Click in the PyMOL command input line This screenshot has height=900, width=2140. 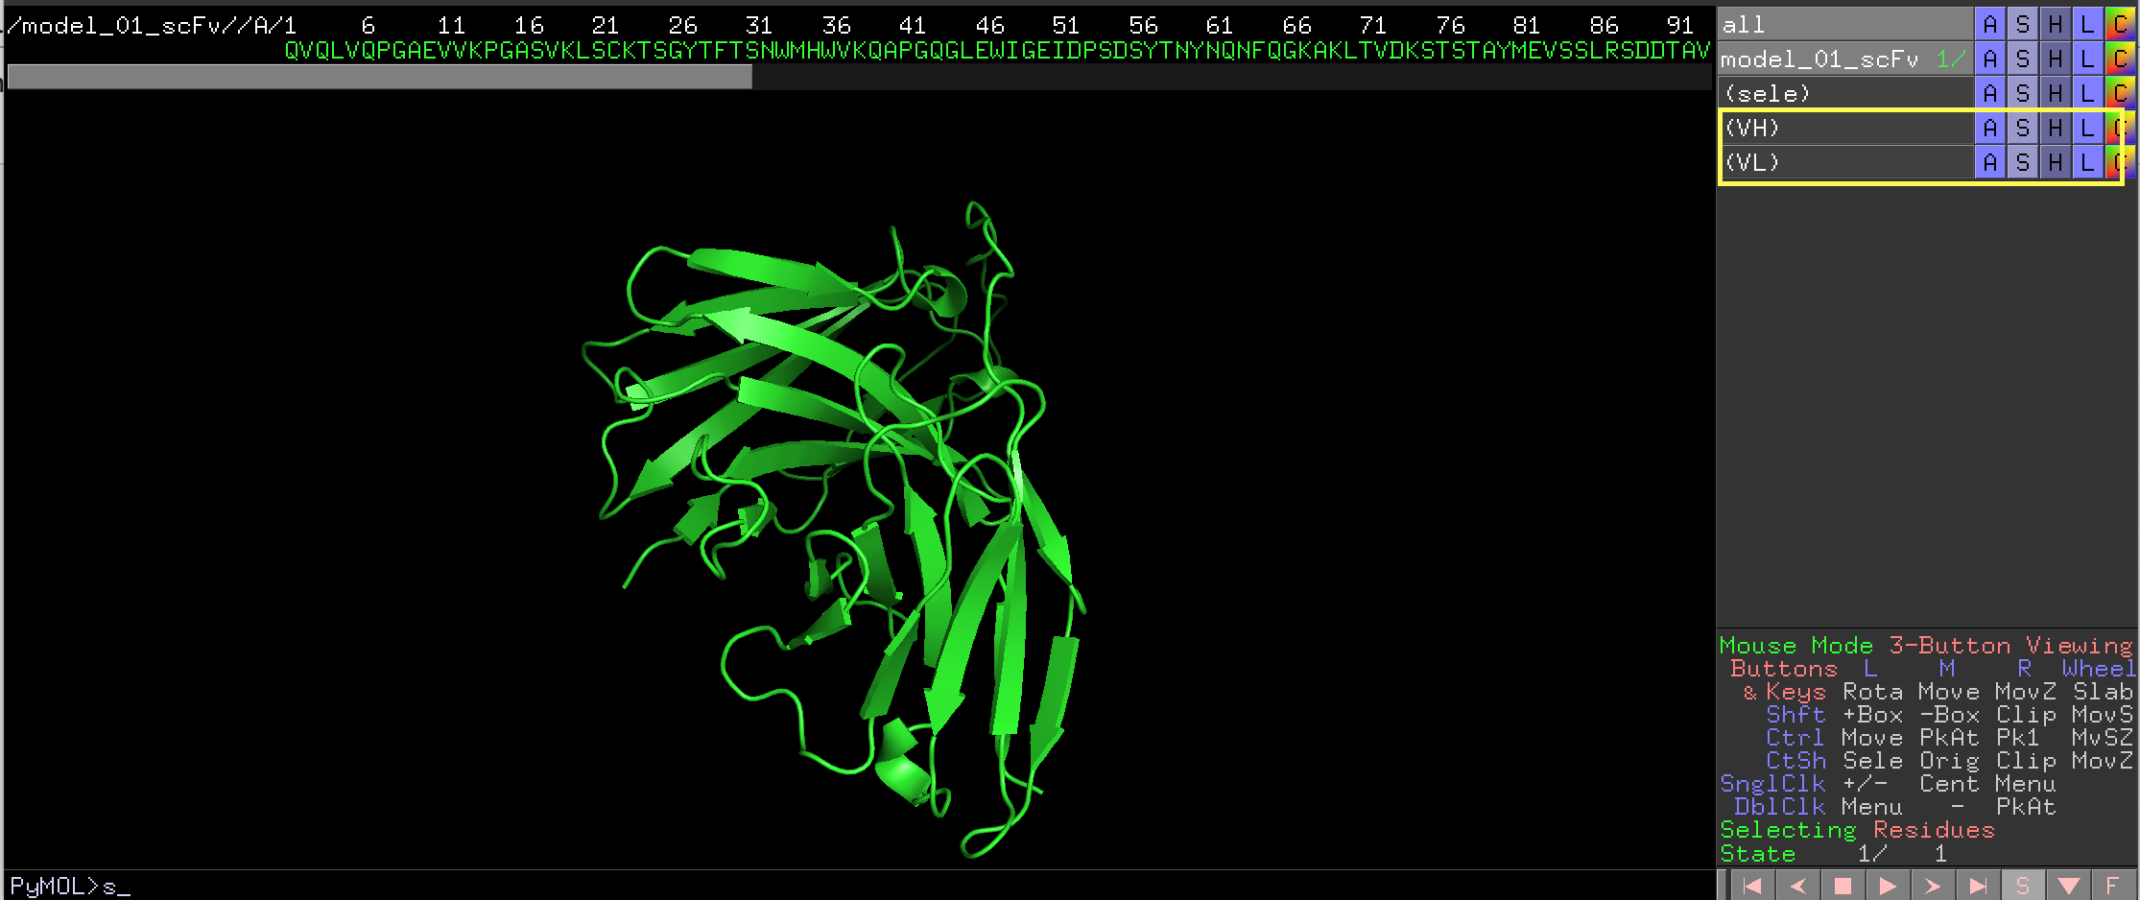pos(859,886)
